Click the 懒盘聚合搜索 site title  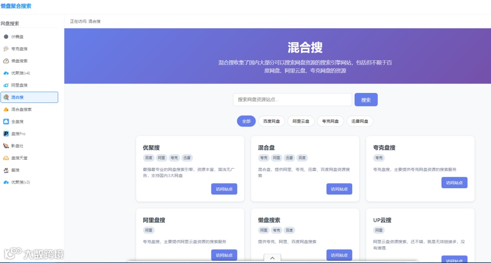16,6
